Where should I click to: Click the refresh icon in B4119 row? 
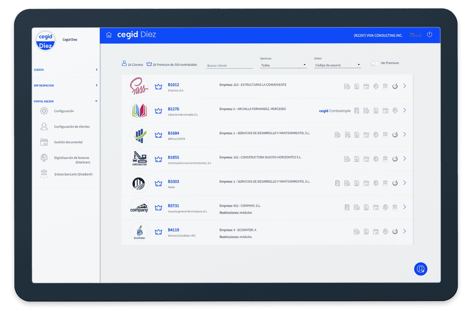[395, 231]
